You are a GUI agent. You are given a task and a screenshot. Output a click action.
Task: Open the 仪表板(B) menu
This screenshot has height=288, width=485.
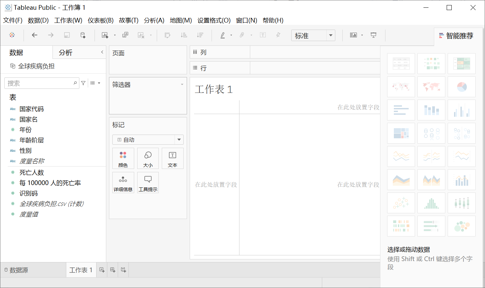(x=101, y=21)
